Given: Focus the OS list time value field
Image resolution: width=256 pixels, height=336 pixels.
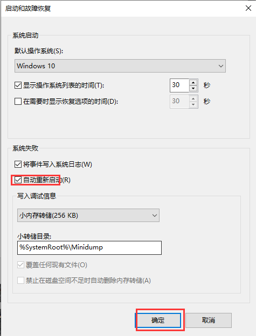Looking at the screenshot, I should point(179,85).
